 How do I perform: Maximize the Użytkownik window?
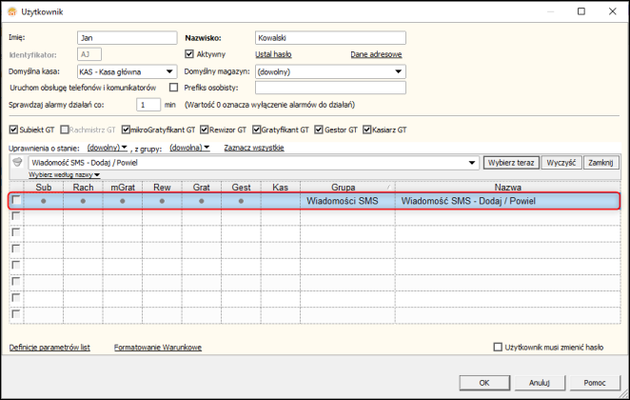pos(581,11)
